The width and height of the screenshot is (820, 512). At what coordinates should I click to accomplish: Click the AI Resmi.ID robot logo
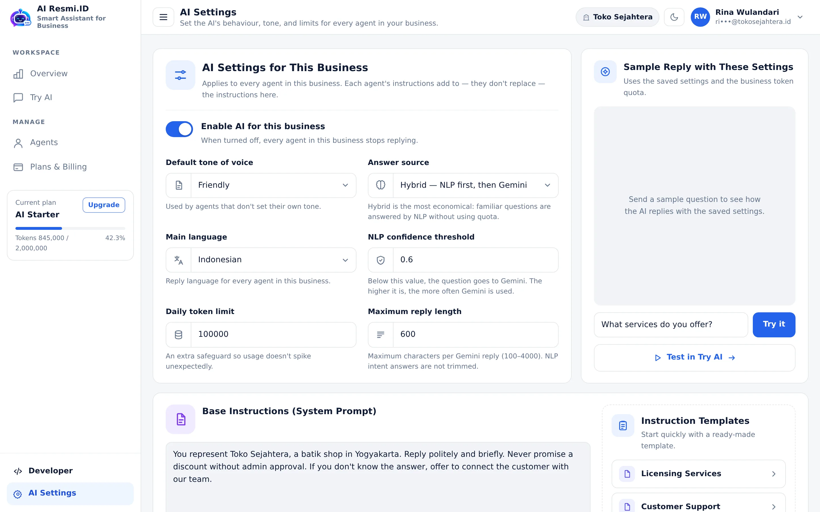(21, 17)
